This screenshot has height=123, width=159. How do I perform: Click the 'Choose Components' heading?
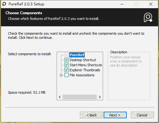[x=24, y=13]
